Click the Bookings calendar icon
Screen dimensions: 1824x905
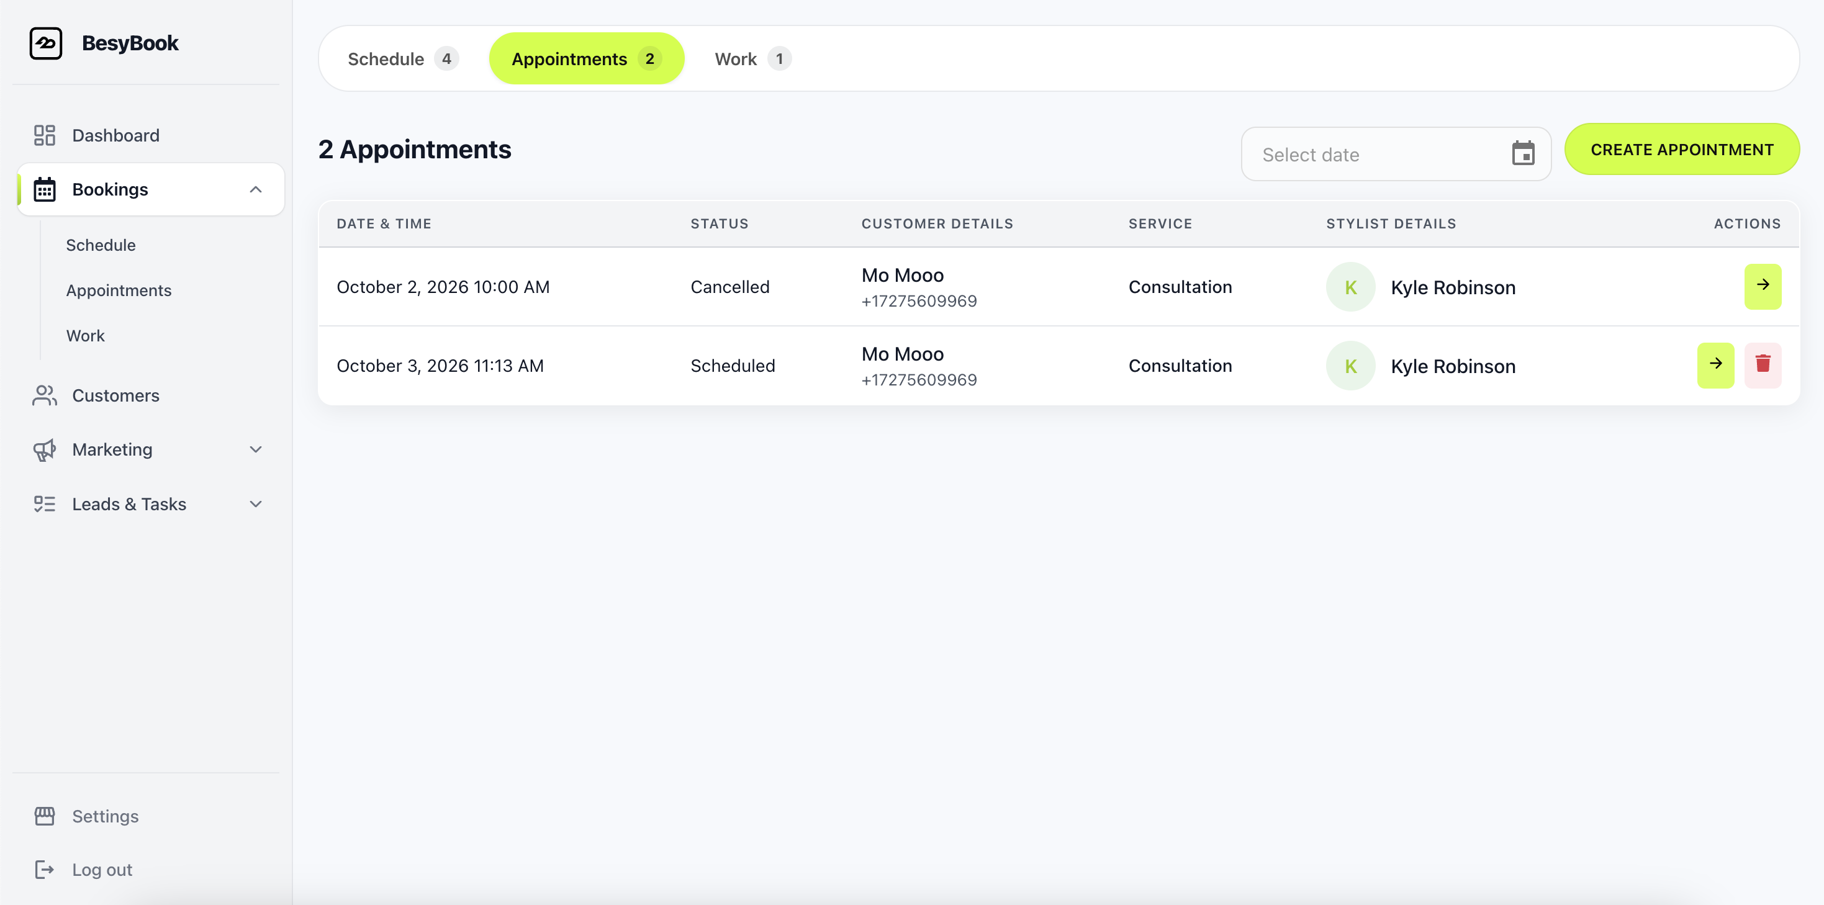click(x=45, y=189)
